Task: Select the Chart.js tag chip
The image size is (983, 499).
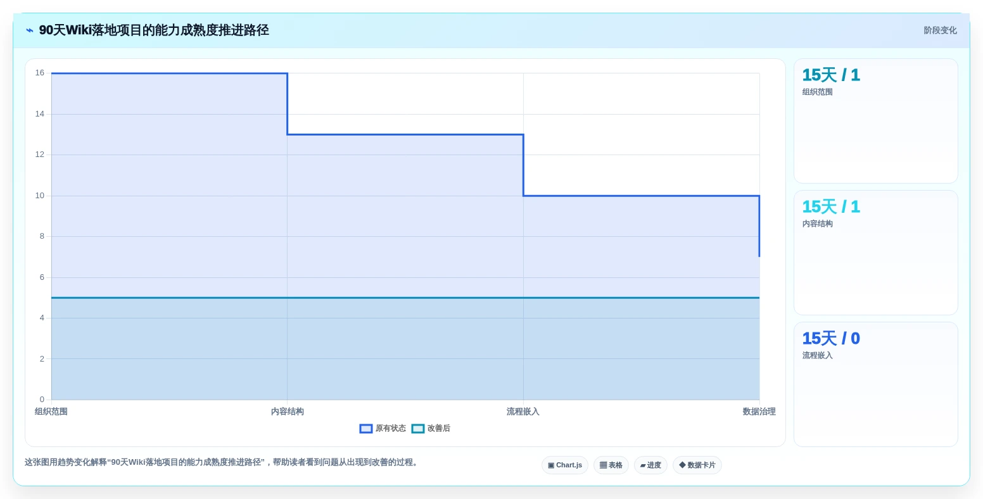Action: pos(565,465)
